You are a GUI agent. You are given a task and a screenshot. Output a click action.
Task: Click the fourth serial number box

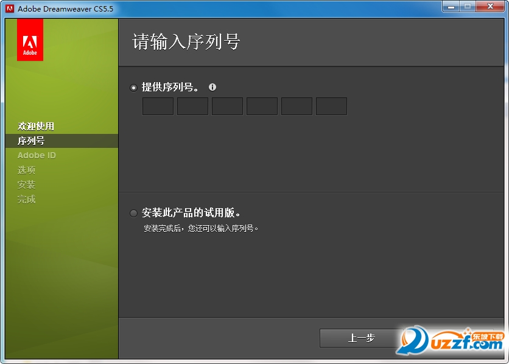coord(262,106)
